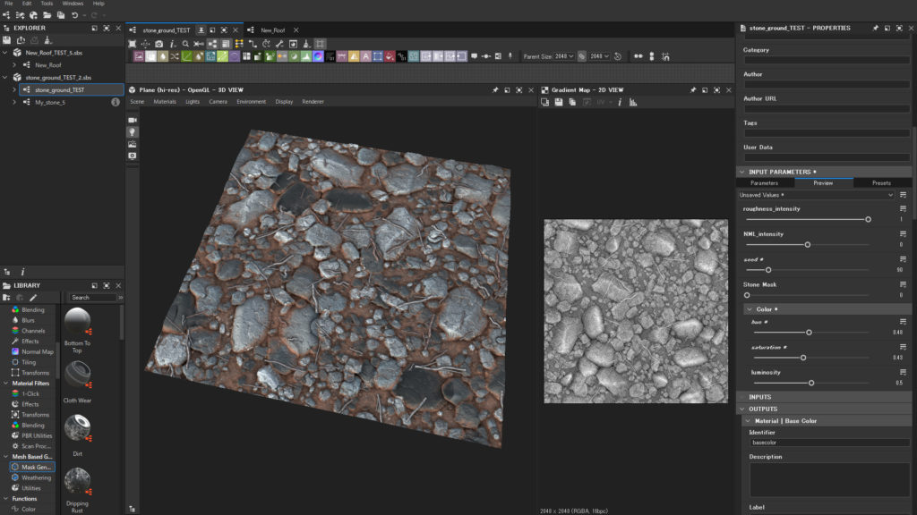Click the light bulb icon in 3D View
Screen dimensions: 917x515
point(133,131)
